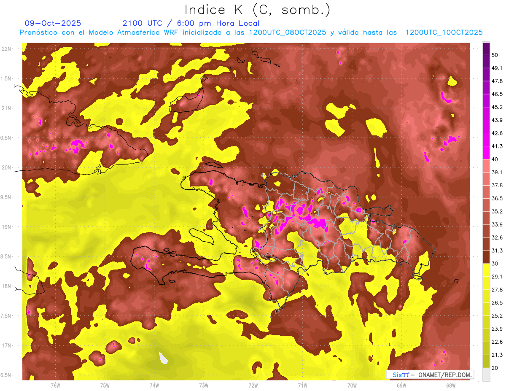Click the colorbar value "30"
The height and width of the screenshot is (391, 506).
495,264
